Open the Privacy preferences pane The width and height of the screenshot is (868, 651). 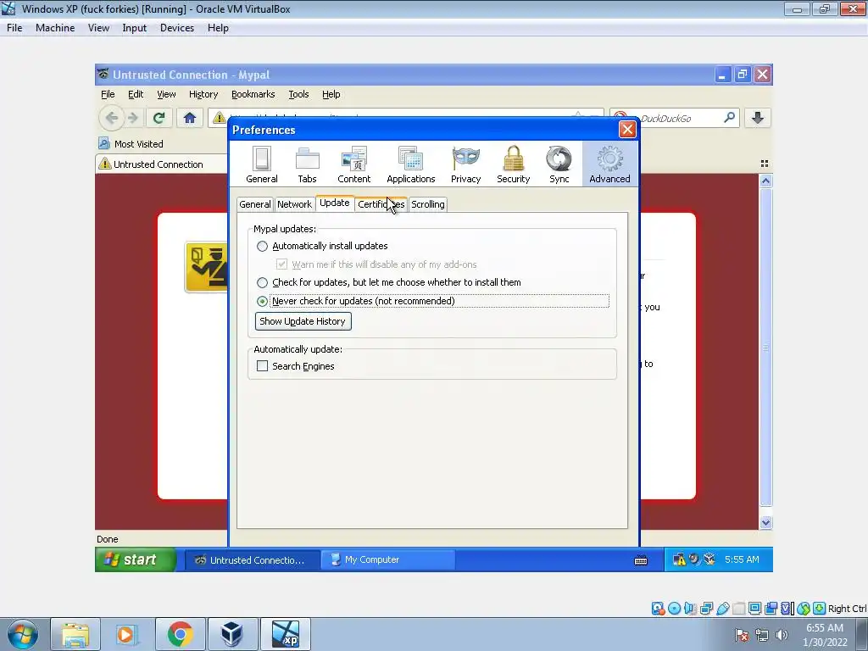click(465, 164)
